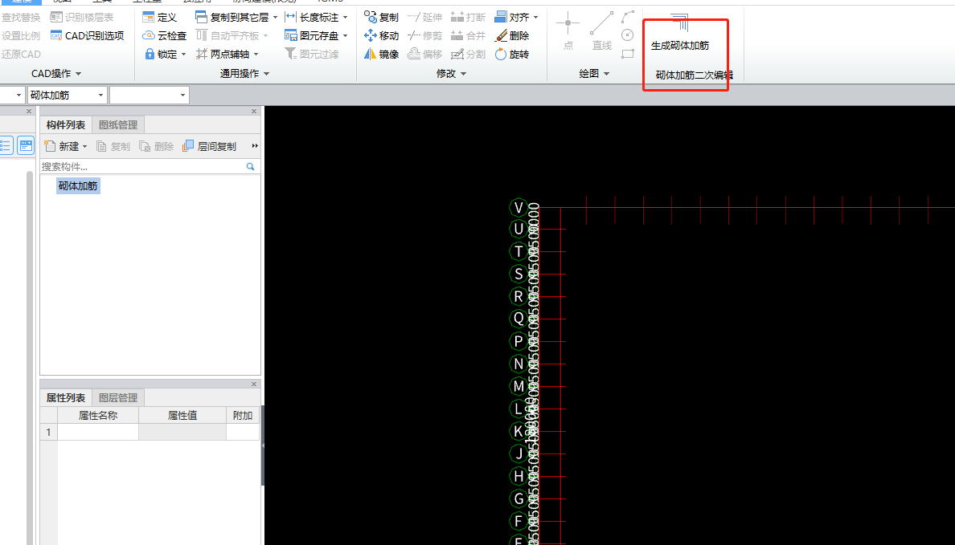
Task: Close the 构件列表 panel
Action: pos(254,111)
